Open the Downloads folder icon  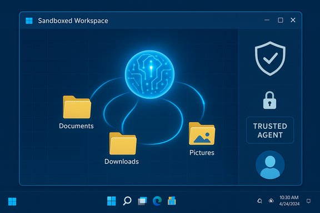pos(123,144)
